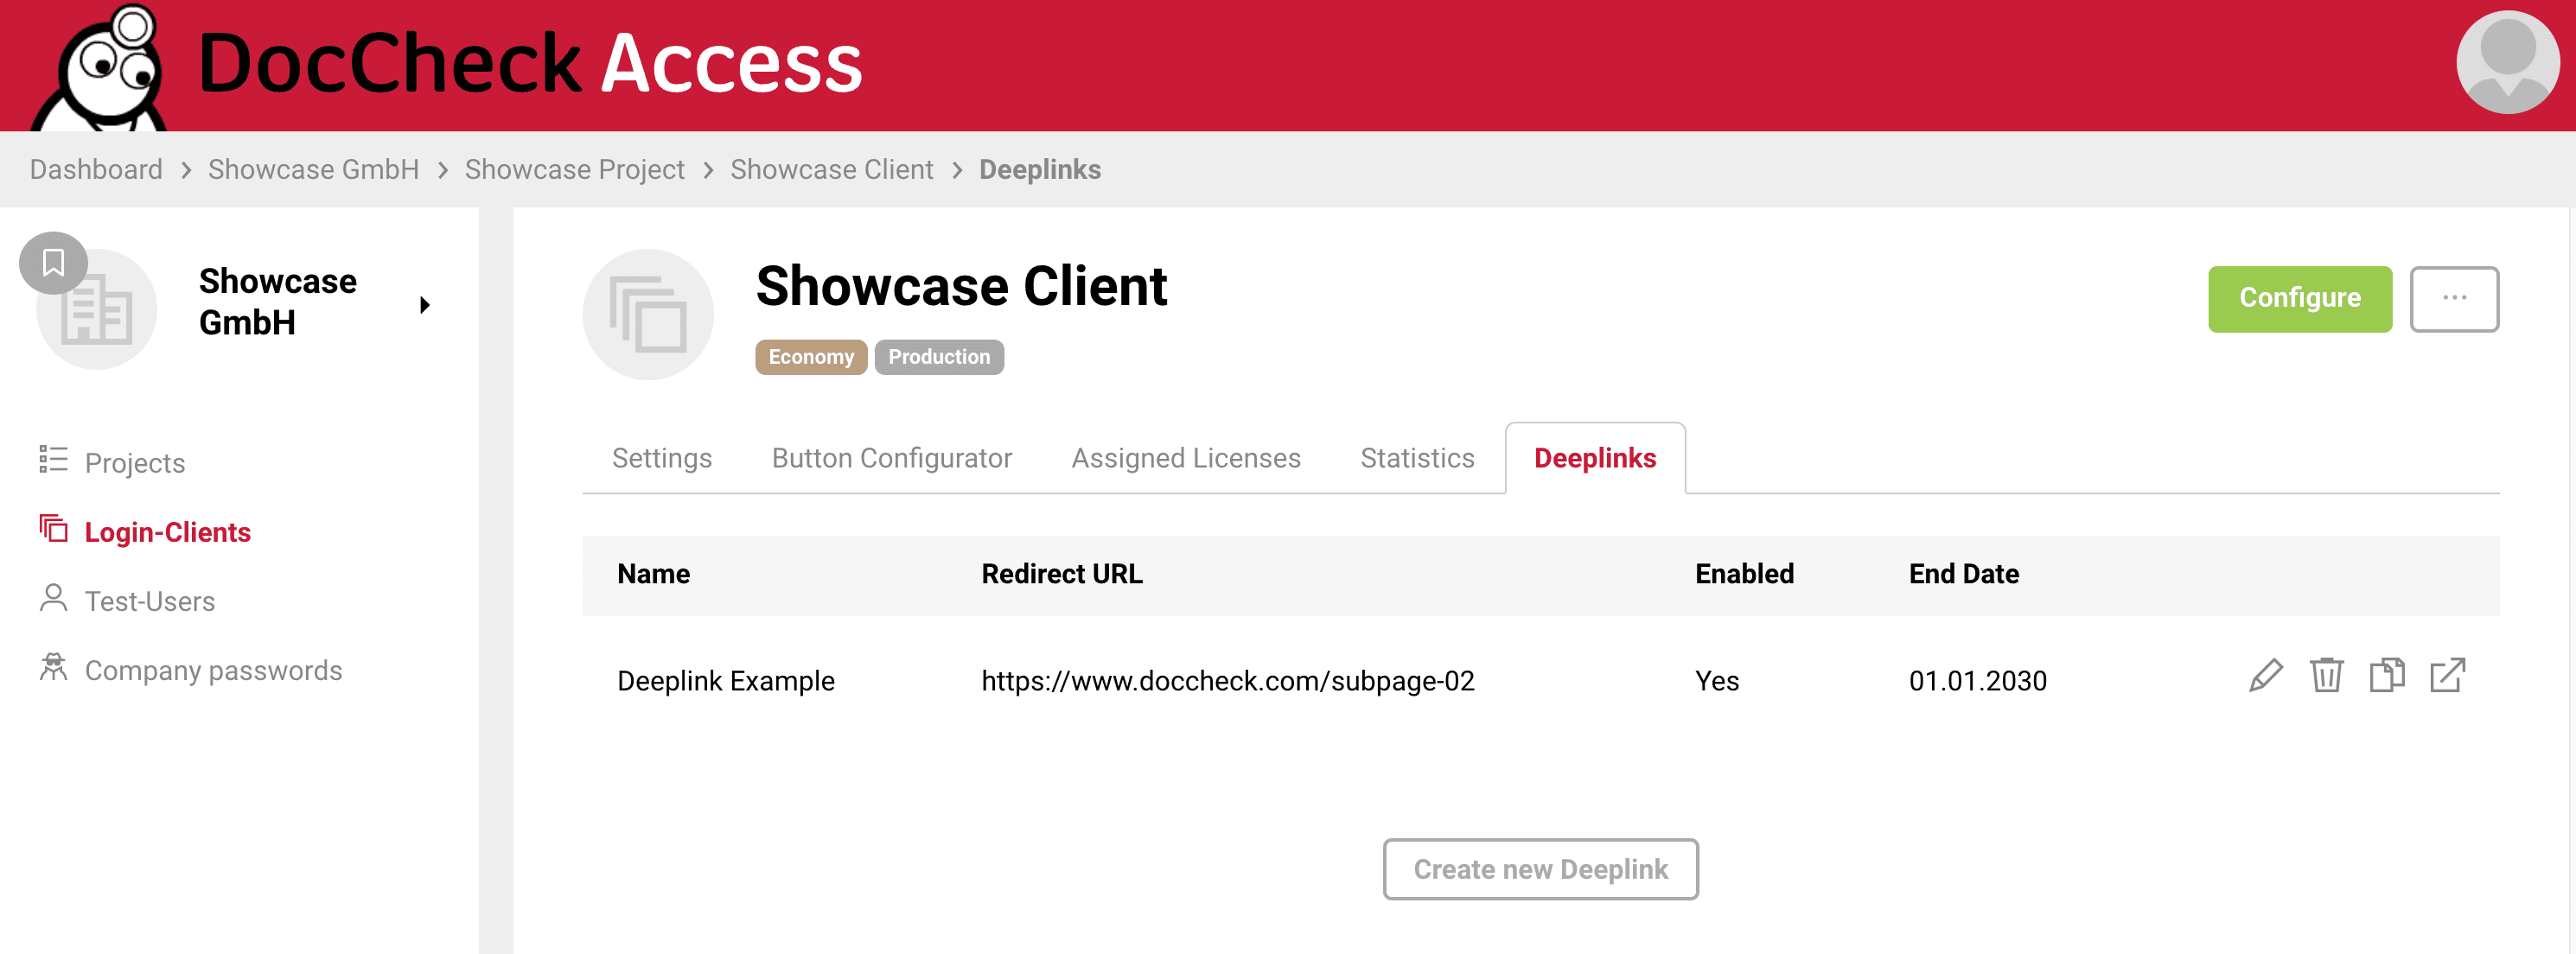
Task: Copy the Deeplink Example with duplicate icon
Action: click(2386, 677)
